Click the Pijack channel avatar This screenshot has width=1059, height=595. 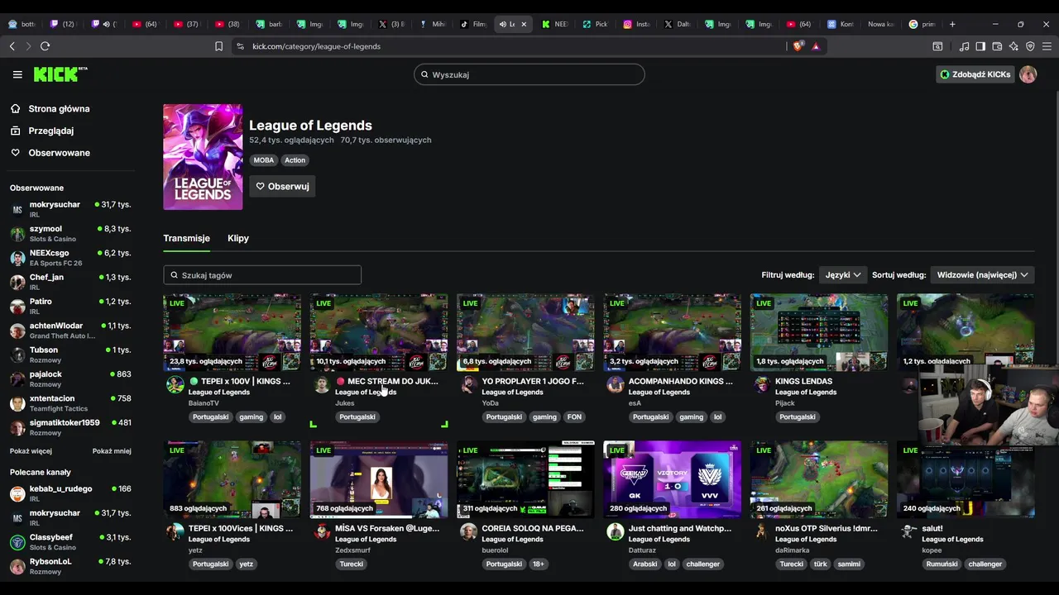tap(762, 384)
